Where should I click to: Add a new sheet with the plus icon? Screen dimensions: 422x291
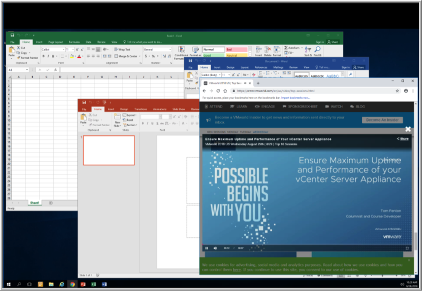tap(51, 203)
